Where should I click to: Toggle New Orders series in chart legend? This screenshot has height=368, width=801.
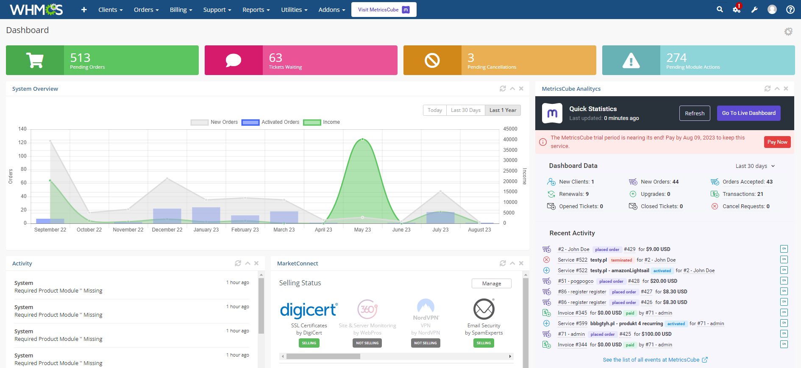pos(214,122)
